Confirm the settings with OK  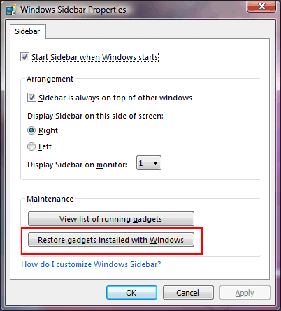[x=131, y=293]
